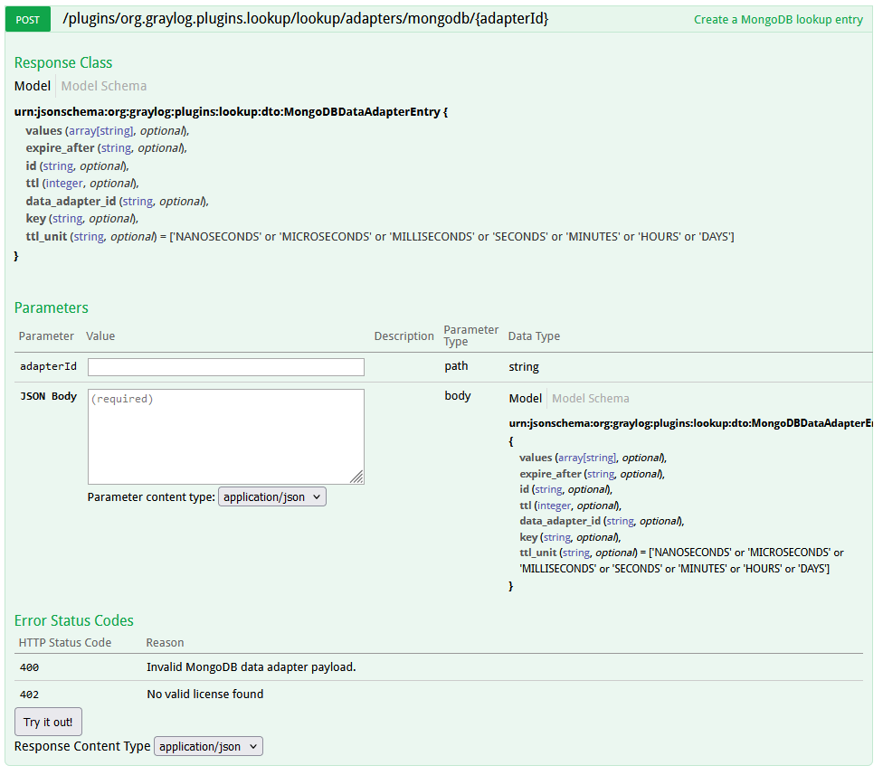Open the mongodb/{adapterId} endpoint path link

pos(305,18)
